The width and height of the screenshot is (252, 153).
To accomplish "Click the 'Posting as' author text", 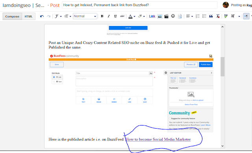I will tap(241, 5).
